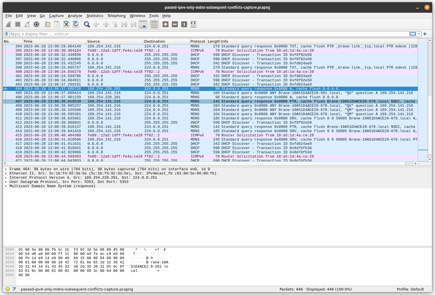Open the Statistics menu
435x295 pixels.
coord(95,16)
